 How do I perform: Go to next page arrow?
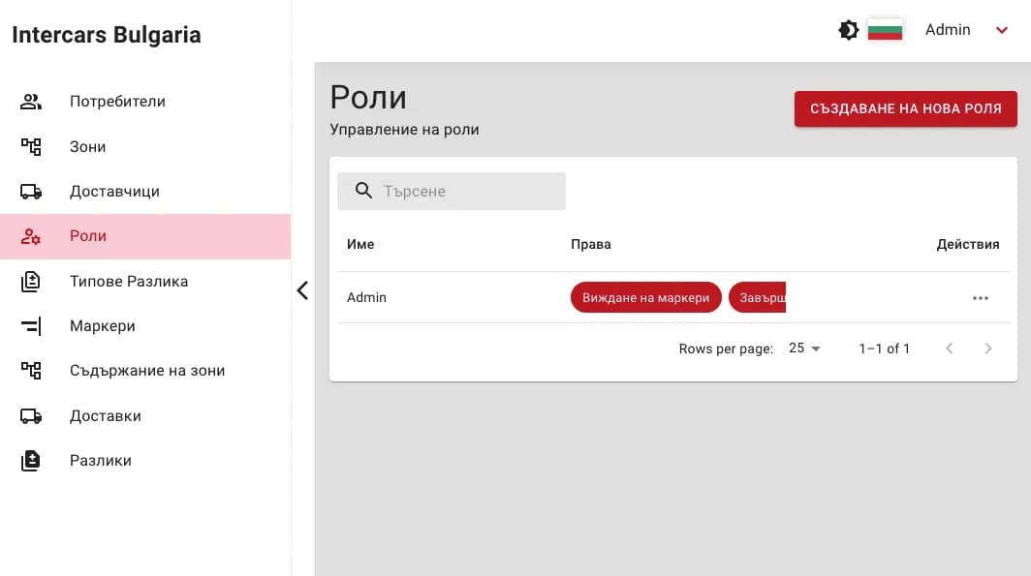pos(987,349)
